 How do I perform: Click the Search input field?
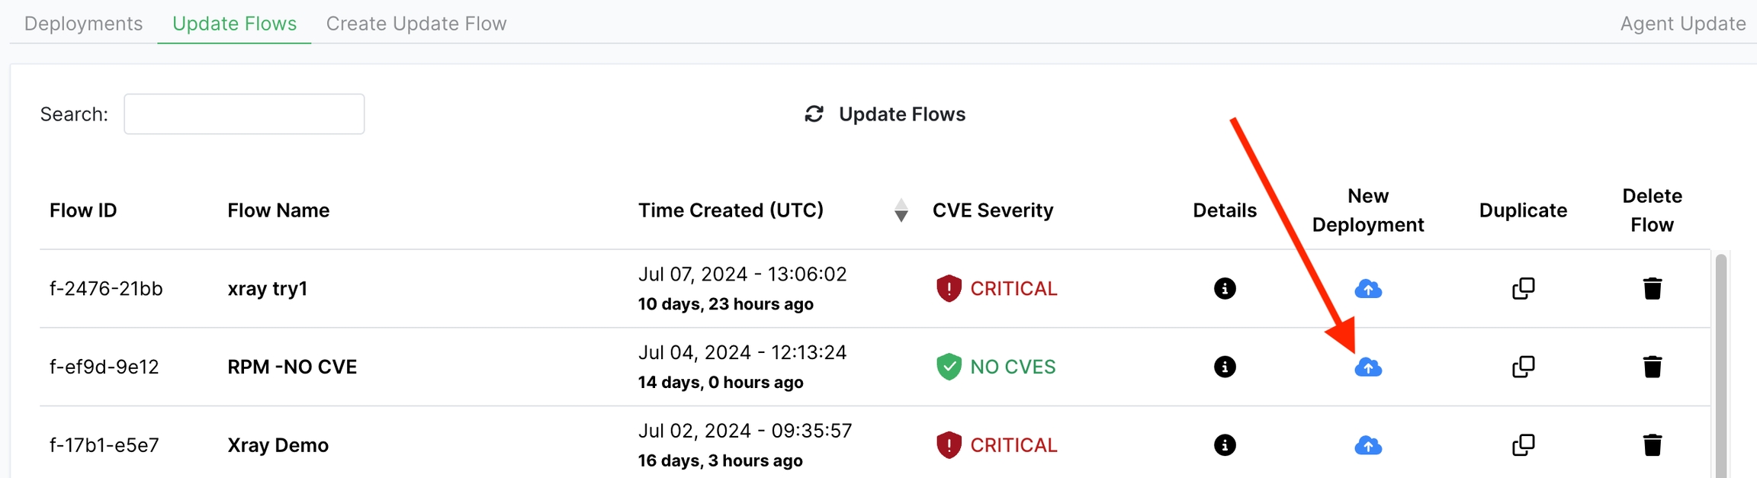click(244, 114)
